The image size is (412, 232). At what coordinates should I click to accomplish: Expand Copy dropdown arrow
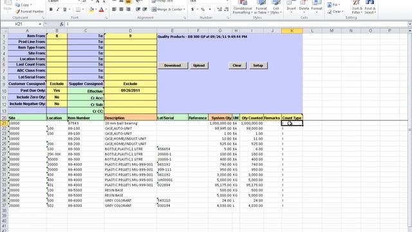pos(31,5)
